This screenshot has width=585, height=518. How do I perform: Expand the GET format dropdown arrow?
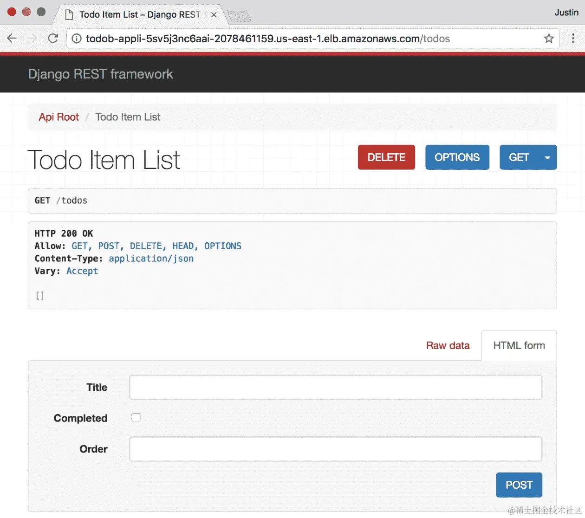[x=547, y=157]
